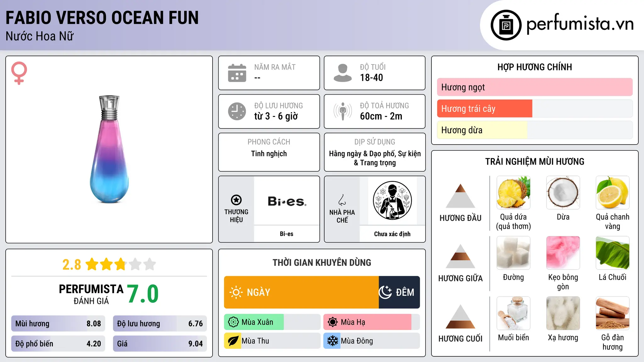Click the calendar icon for launch year
Screen dimensions: 644x362
[237, 73]
